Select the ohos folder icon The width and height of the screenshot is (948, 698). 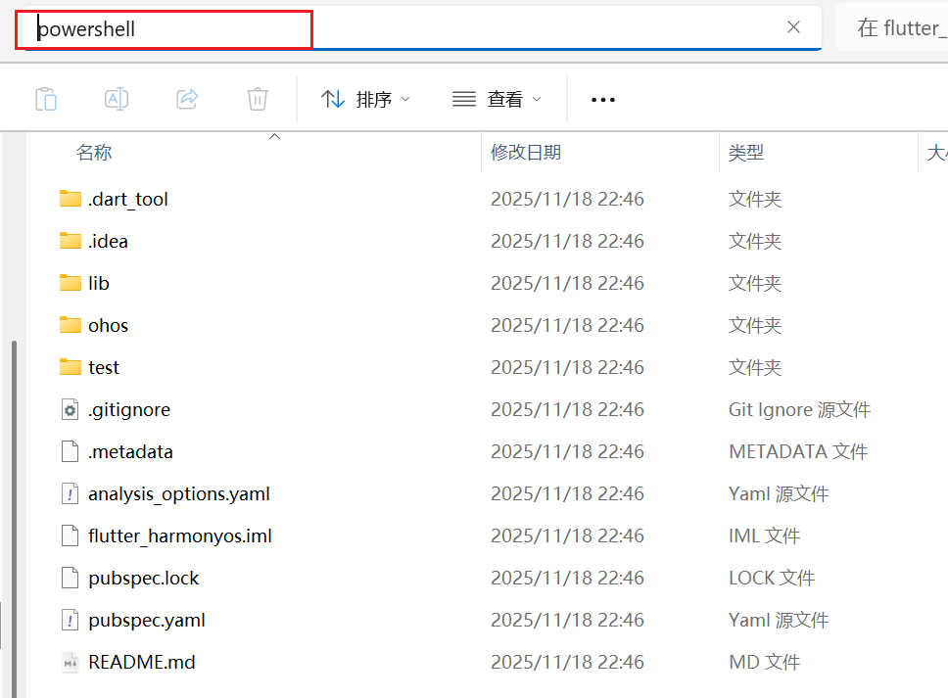[x=71, y=325]
